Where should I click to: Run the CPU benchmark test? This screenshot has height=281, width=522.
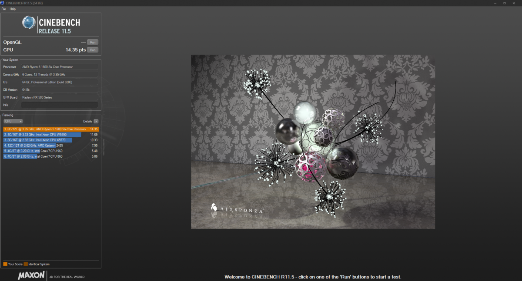93,50
